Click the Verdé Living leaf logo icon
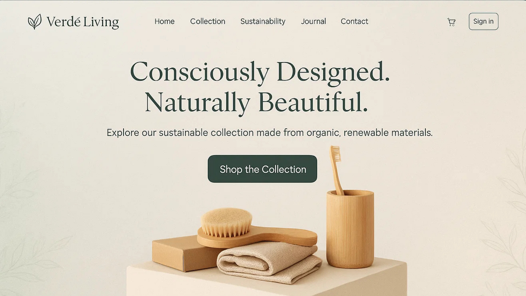 tap(35, 22)
